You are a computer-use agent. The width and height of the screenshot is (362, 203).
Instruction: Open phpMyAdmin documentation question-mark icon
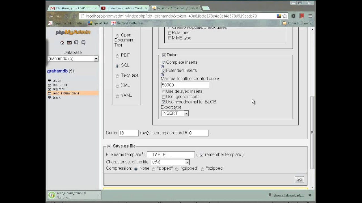(x=76, y=43)
